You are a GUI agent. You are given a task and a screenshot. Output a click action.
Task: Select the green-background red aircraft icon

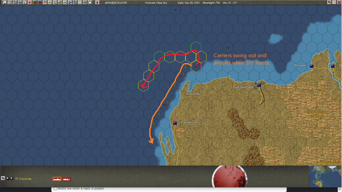coord(35,2)
